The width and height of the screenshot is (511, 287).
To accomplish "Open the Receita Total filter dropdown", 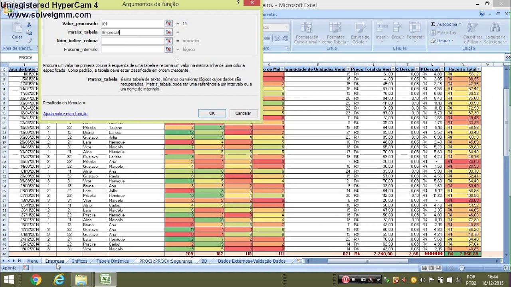I will pyautogui.click(x=479, y=69).
